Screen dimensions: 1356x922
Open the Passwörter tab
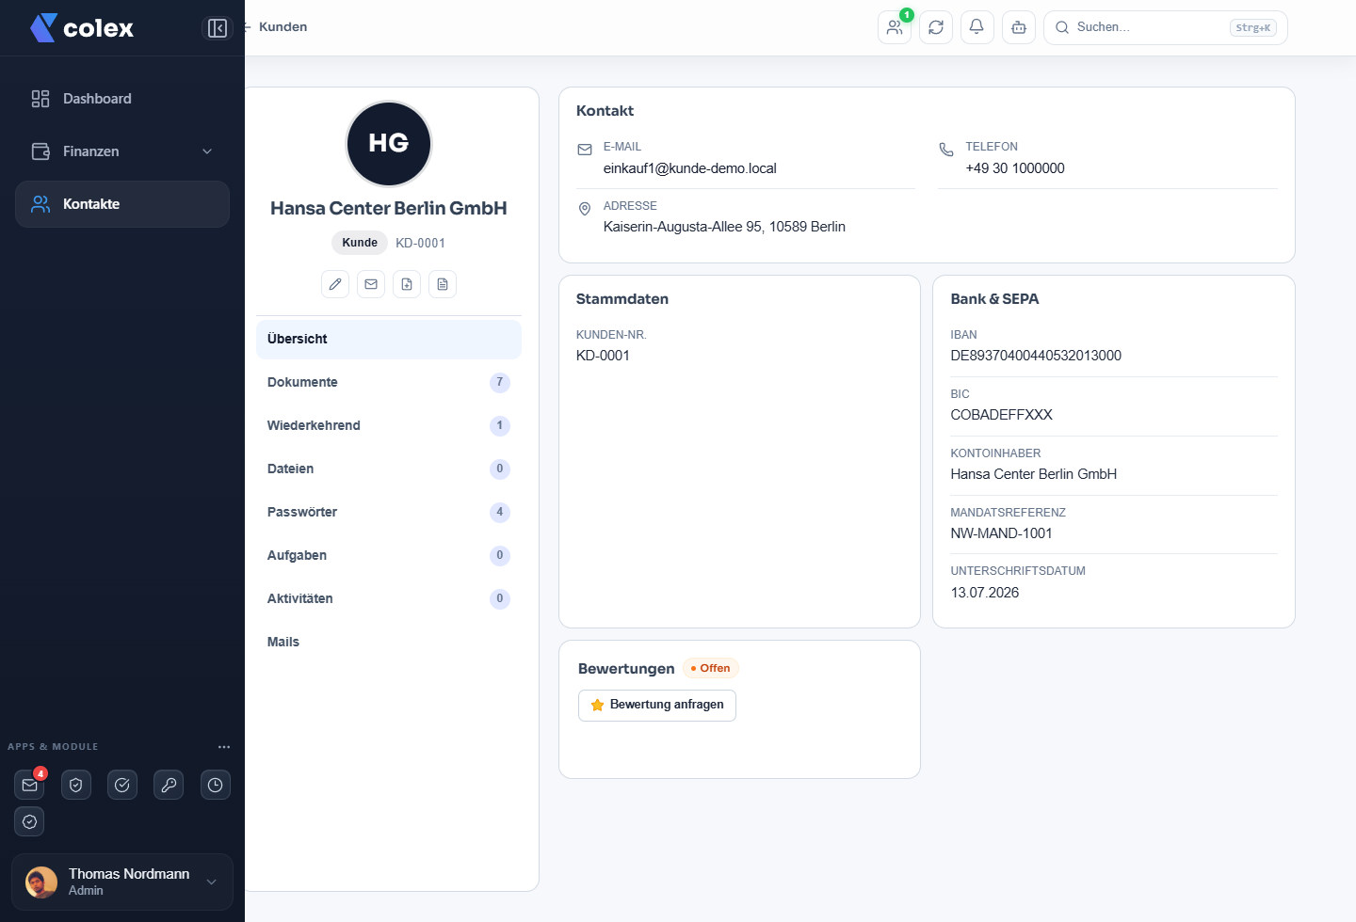(389, 512)
